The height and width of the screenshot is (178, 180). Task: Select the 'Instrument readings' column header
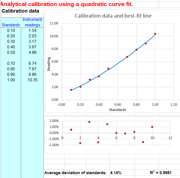(x=32, y=22)
